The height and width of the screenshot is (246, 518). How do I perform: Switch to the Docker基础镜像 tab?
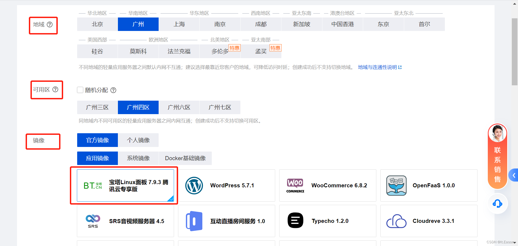click(x=185, y=158)
